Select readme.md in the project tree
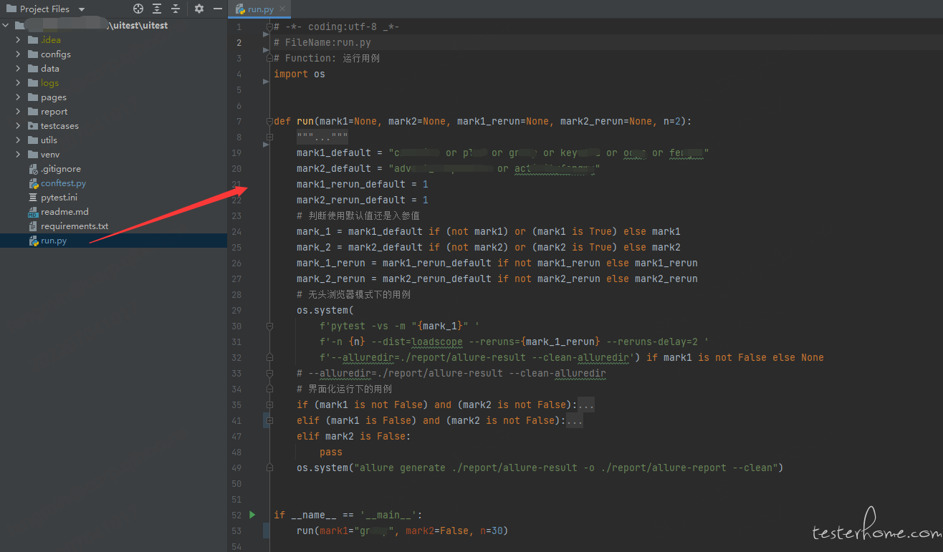Image resolution: width=943 pixels, height=552 pixels. click(64, 212)
